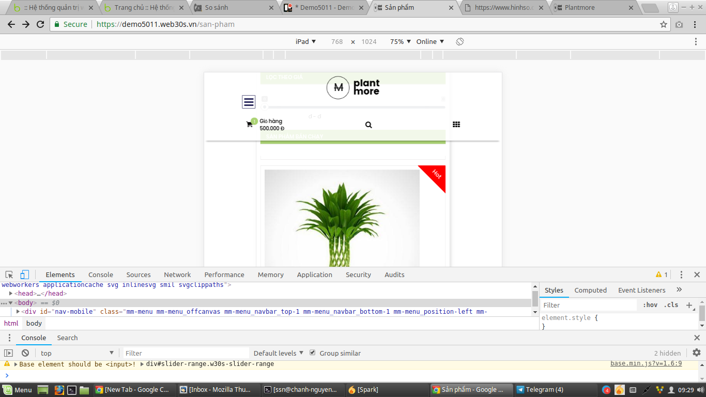The width and height of the screenshot is (706, 397).
Task: Click the search magnifier on the page
Action: pyautogui.click(x=369, y=125)
